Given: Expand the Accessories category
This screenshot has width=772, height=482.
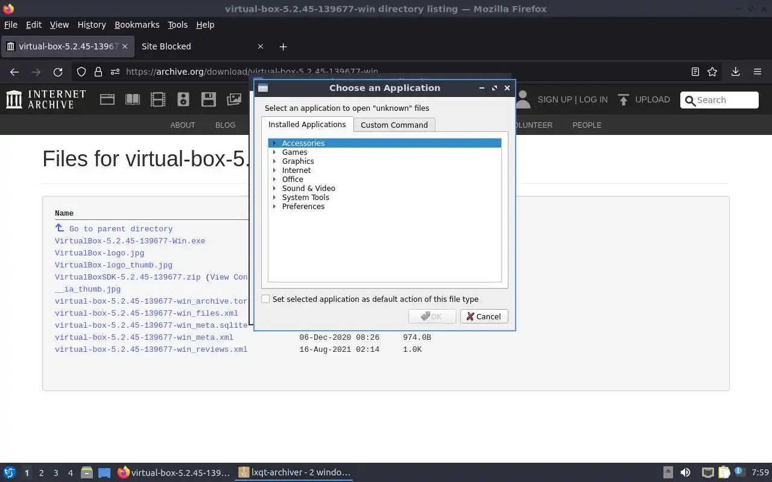Looking at the screenshot, I should pyautogui.click(x=274, y=143).
